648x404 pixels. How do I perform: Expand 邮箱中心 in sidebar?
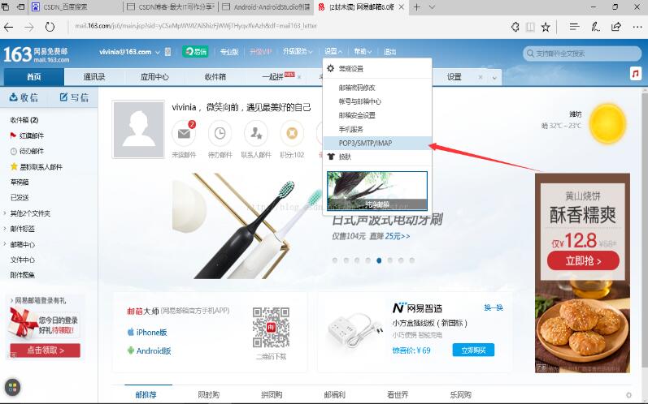[5, 244]
